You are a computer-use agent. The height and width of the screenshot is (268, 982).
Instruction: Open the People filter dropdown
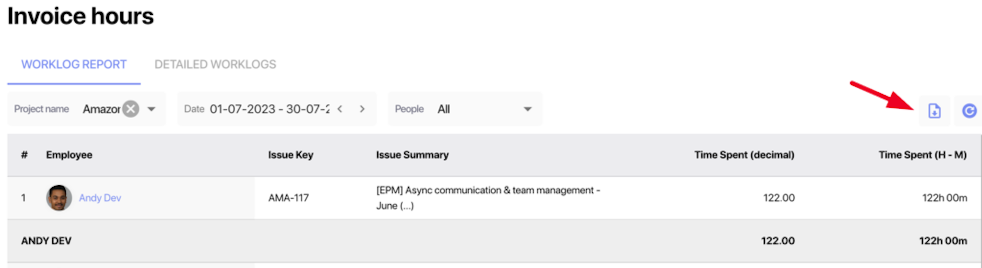tap(465, 109)
